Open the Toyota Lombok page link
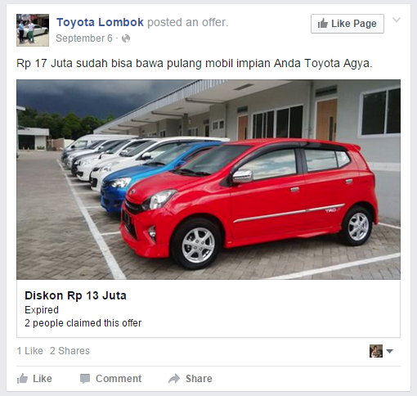417x396 pixels. pyautogui.click(x=100, y=22)
